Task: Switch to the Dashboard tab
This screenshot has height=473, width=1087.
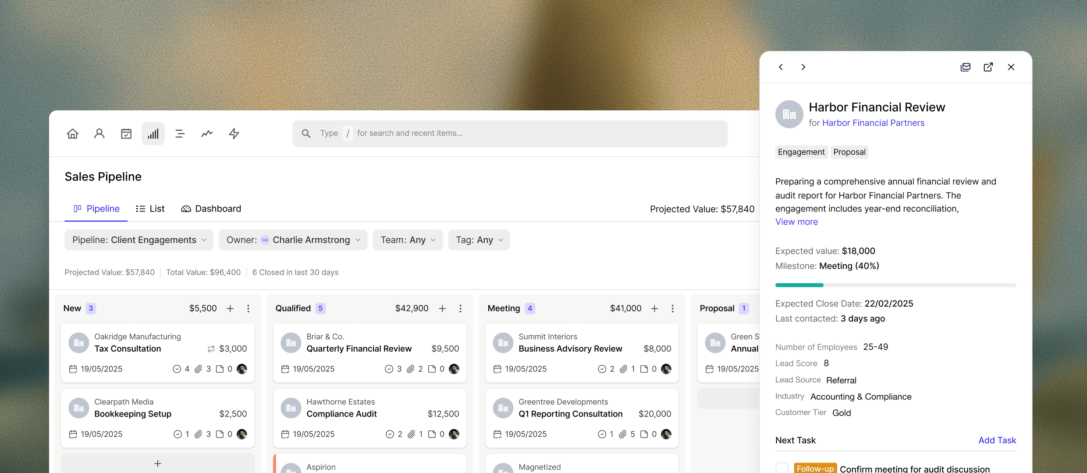Action: click(x=211, y=208)
